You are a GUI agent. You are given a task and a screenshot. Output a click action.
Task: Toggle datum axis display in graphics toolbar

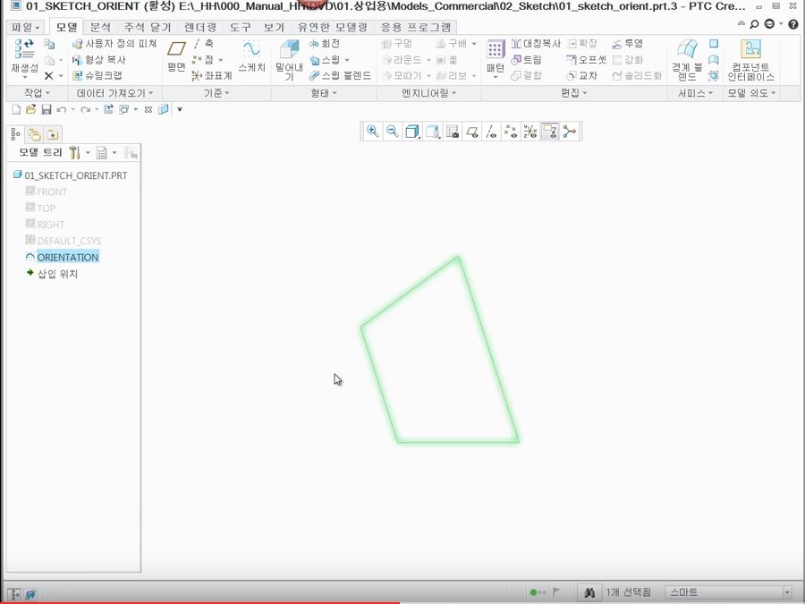pyautogui.click(x=491, y=132)
